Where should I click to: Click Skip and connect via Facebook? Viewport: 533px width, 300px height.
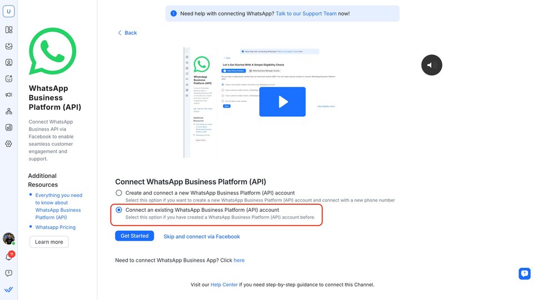pos(202,237)
